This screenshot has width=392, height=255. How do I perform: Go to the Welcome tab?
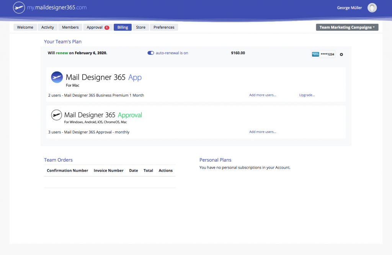tap(25, 27)
